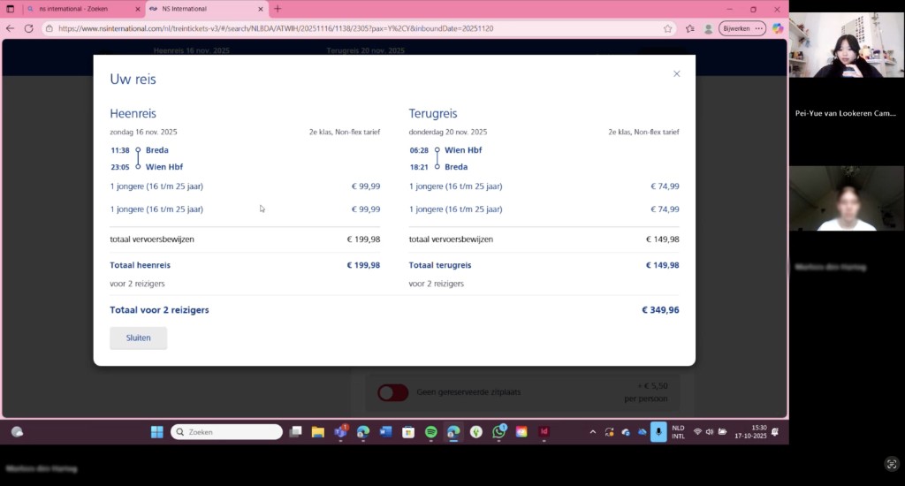Open the green leaf app taskbar icon
This screenshot has height=486, width=905.
pos(476,432)
